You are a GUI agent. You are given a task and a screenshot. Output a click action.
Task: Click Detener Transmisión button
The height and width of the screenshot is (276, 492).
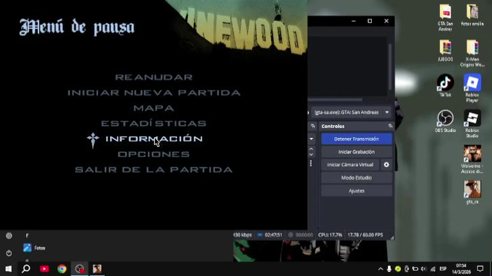click(x=356, y=139)
